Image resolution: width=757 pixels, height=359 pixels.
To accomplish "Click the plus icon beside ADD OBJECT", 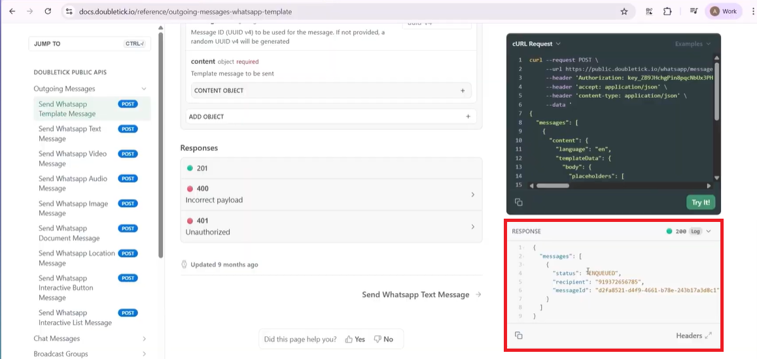I will [x=468, y=117].
